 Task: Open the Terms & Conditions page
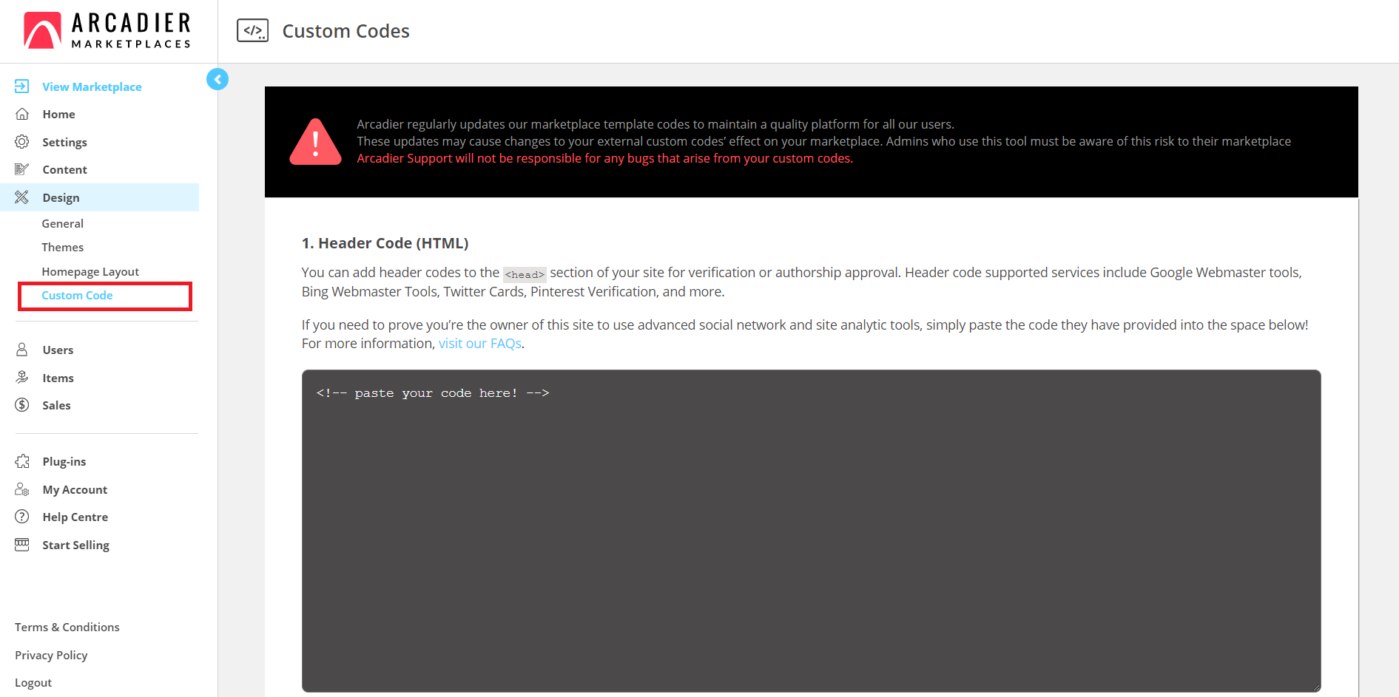pos(67,626)
